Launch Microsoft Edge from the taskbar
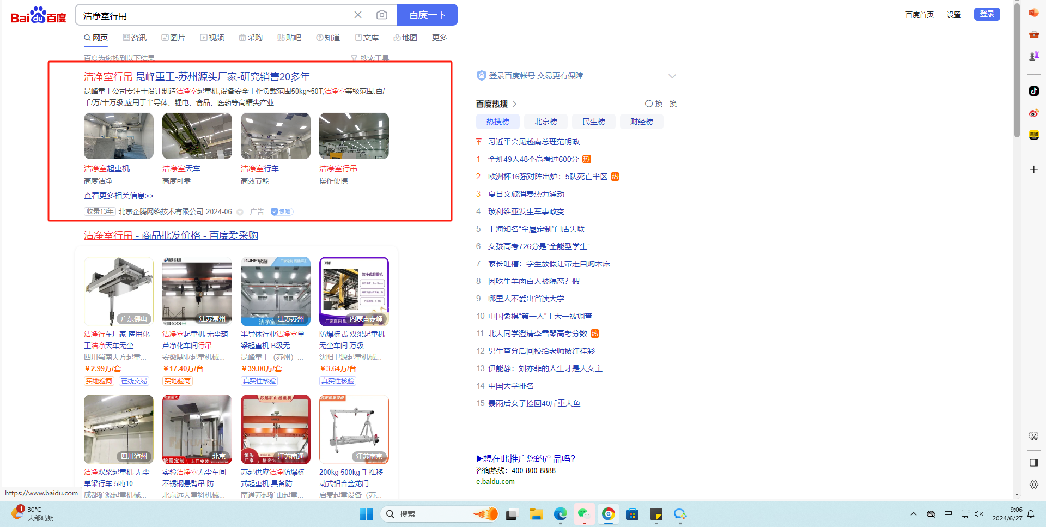The width and height of the screenshot is (1046, 527). coord(560,514)
